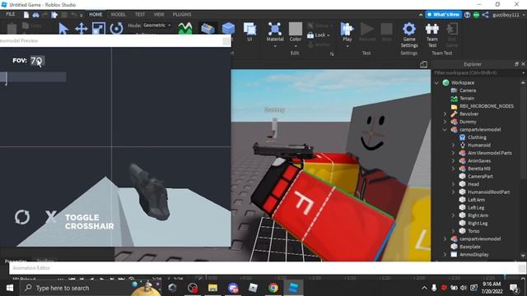Image resolution: width=527 pixels, height=296 pixels.
Task: Open the Mode Geometric dropdown
Action: coord(157,25)
